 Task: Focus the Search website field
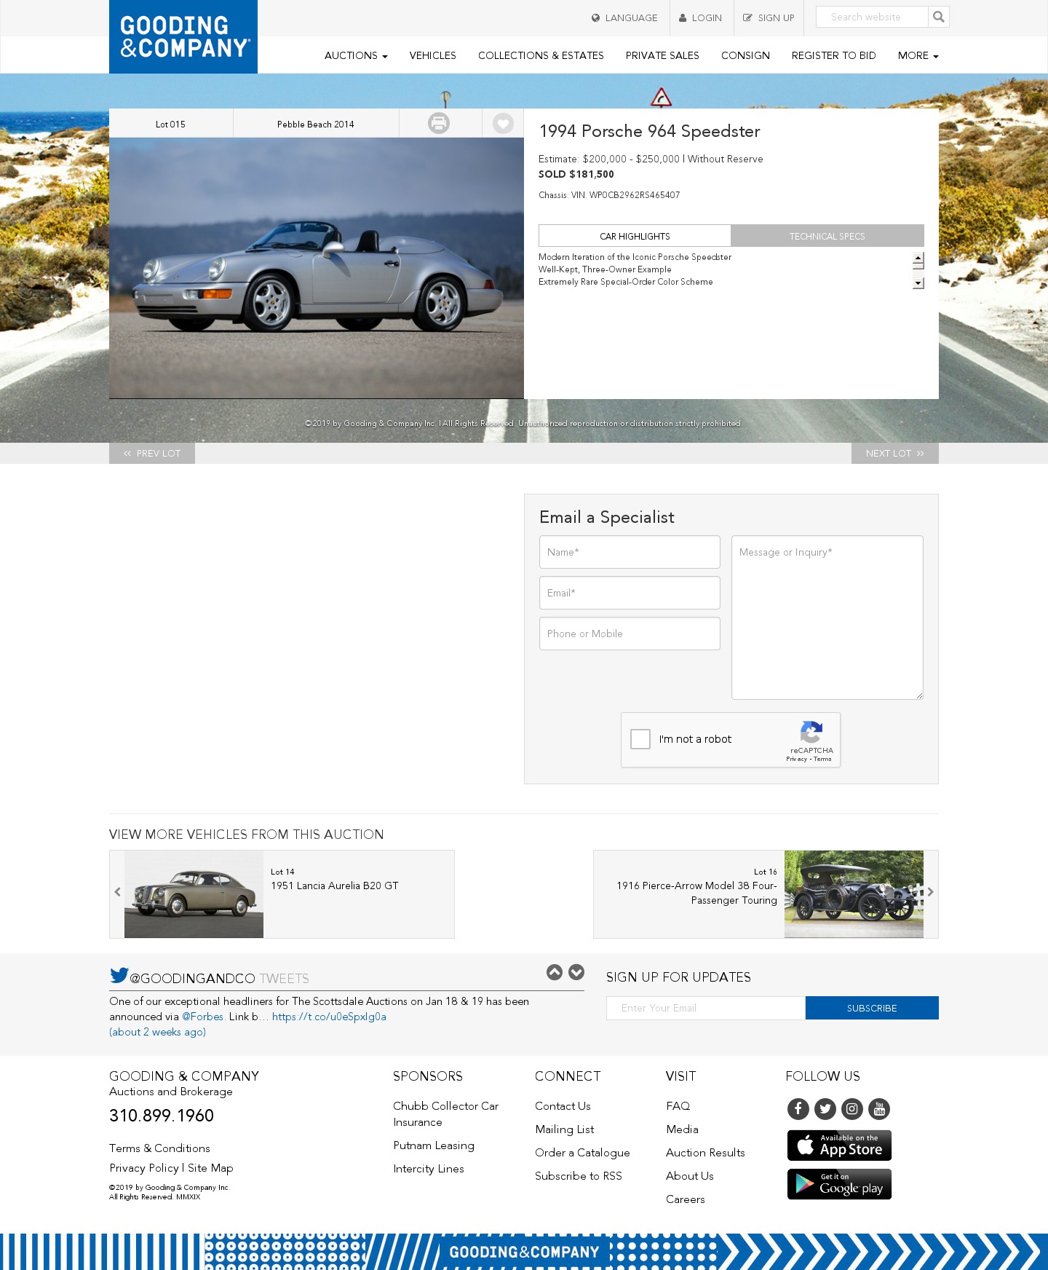pyautogui.click(x=872, y=17)
